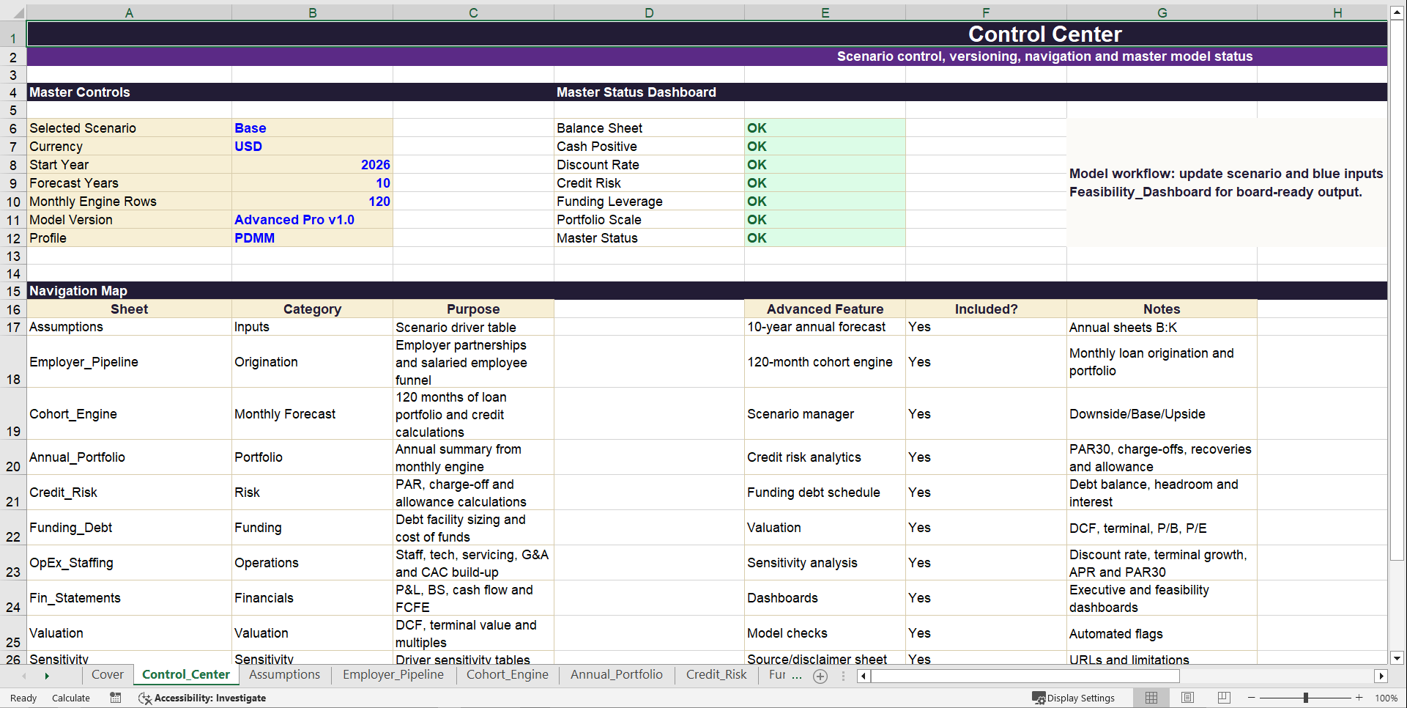
Task: Click the 100% zoom level
Action: (x=1386, y=698)
